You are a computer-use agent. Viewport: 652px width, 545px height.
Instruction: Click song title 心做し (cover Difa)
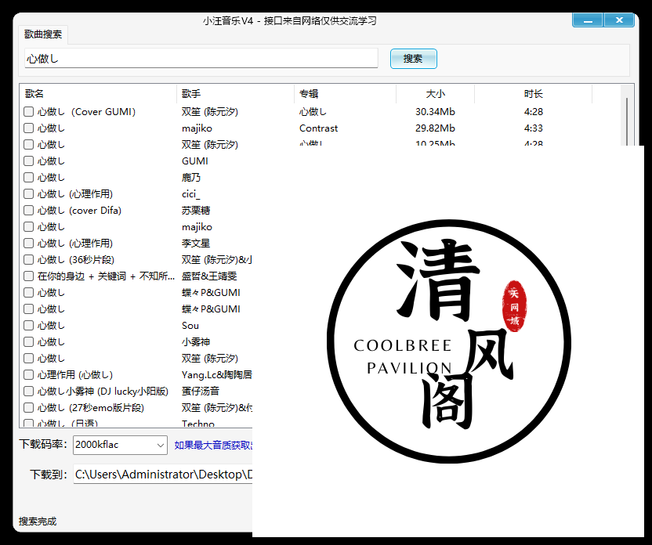click(79, 210)
